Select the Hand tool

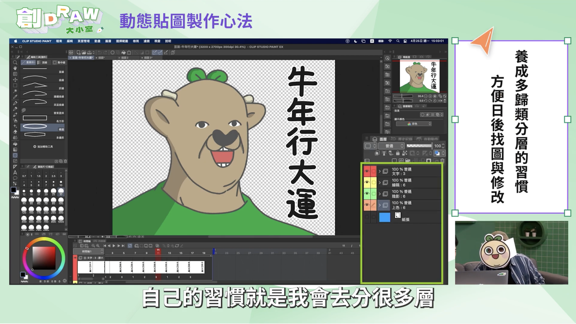pyautogui.click(x=15, y=68)
